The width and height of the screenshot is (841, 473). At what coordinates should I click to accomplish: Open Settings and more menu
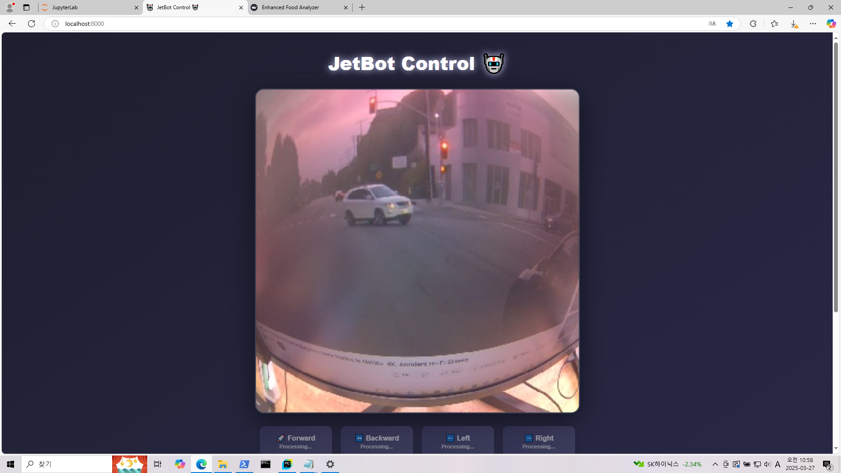[x=813, y=24]
